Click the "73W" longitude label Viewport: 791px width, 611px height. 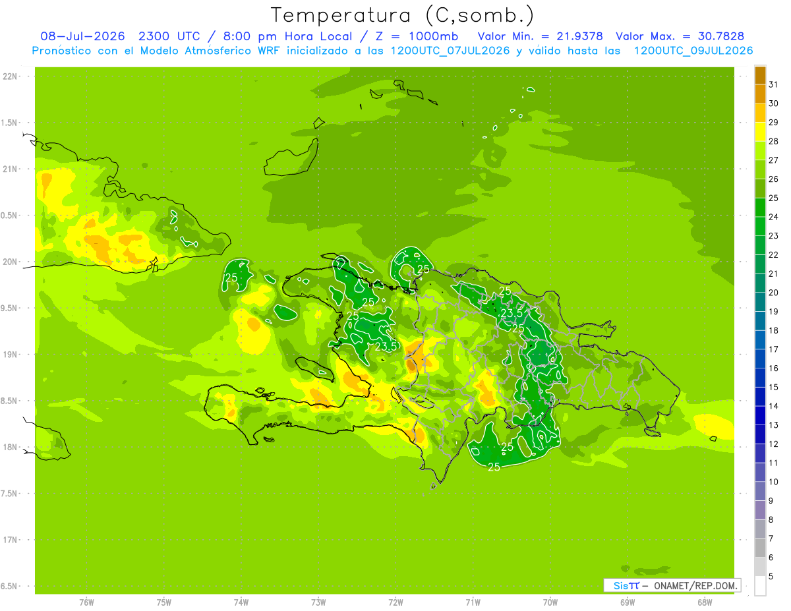click(x=318, y=602)
